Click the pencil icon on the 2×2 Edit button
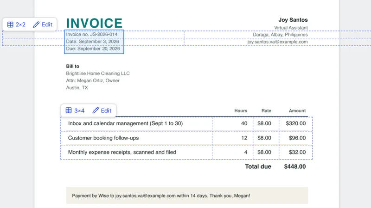 (x=36, y=24)
